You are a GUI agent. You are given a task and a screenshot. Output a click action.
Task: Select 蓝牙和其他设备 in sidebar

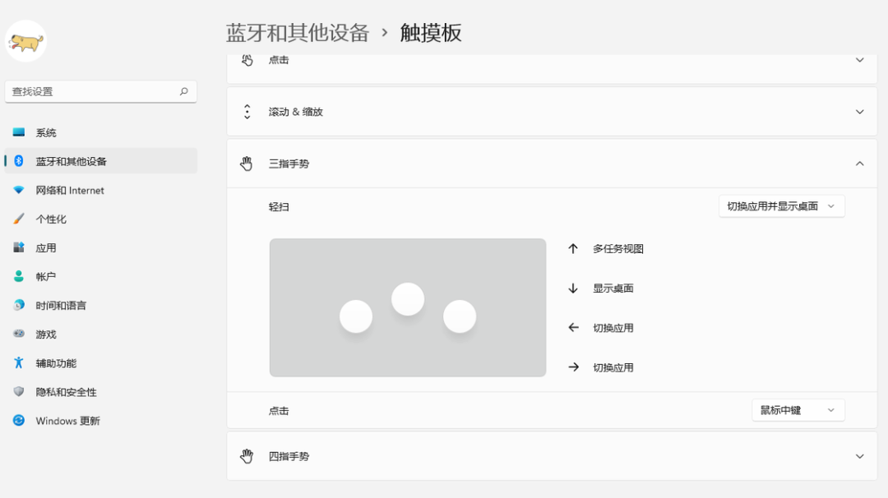coord(101,161)
